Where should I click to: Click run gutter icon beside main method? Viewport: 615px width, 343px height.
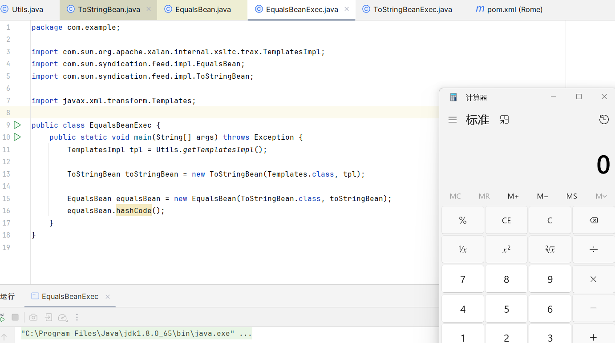(17, 137)
